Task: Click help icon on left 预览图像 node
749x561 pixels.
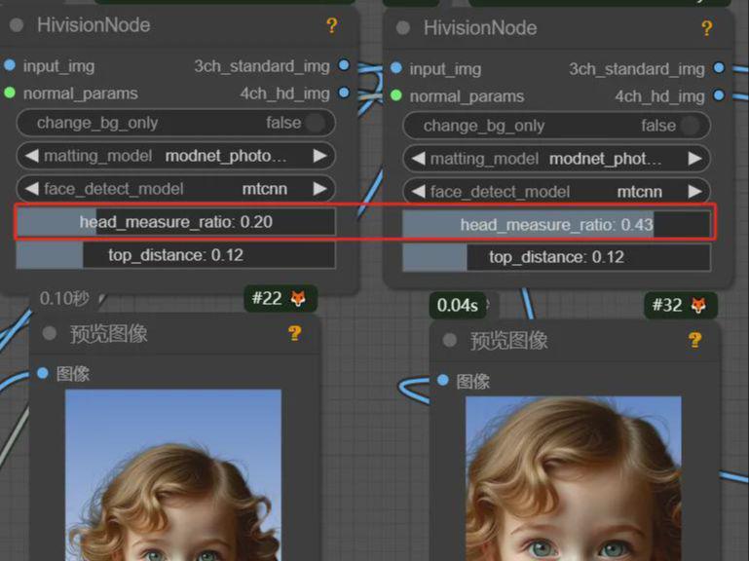Action: [295, 334]
